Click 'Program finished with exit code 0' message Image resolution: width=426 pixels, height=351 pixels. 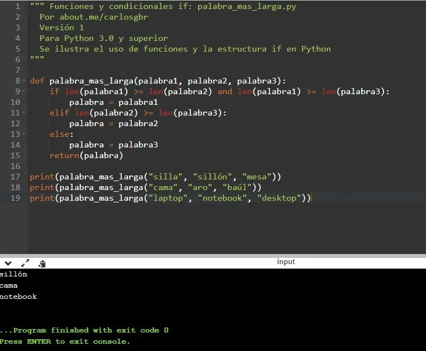click(x=91, y=330)
